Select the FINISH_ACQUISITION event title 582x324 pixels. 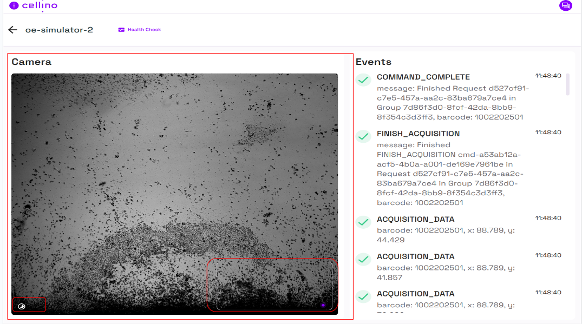click(x=418, y=134)
